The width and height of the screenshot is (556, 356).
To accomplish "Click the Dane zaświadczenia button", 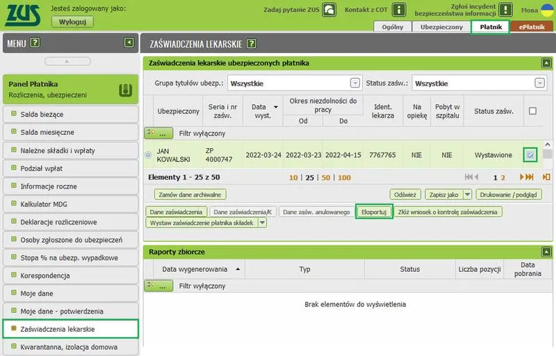I will coord(176,211).
